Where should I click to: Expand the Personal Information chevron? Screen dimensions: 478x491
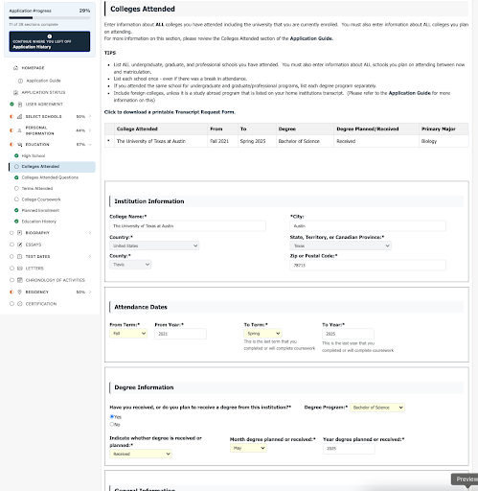click(90, 130)
